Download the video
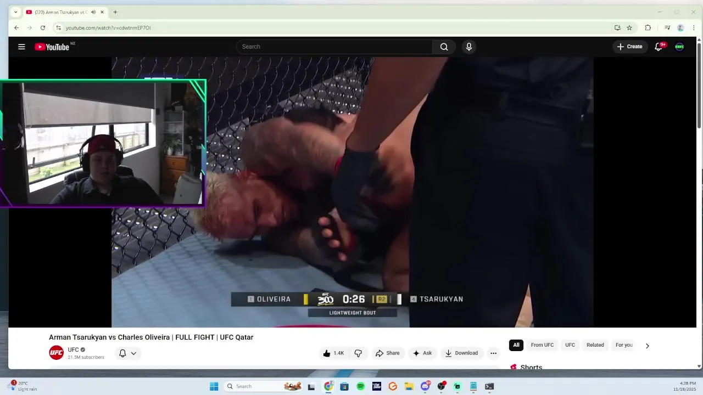703x395 pixels. click(461, 353)
